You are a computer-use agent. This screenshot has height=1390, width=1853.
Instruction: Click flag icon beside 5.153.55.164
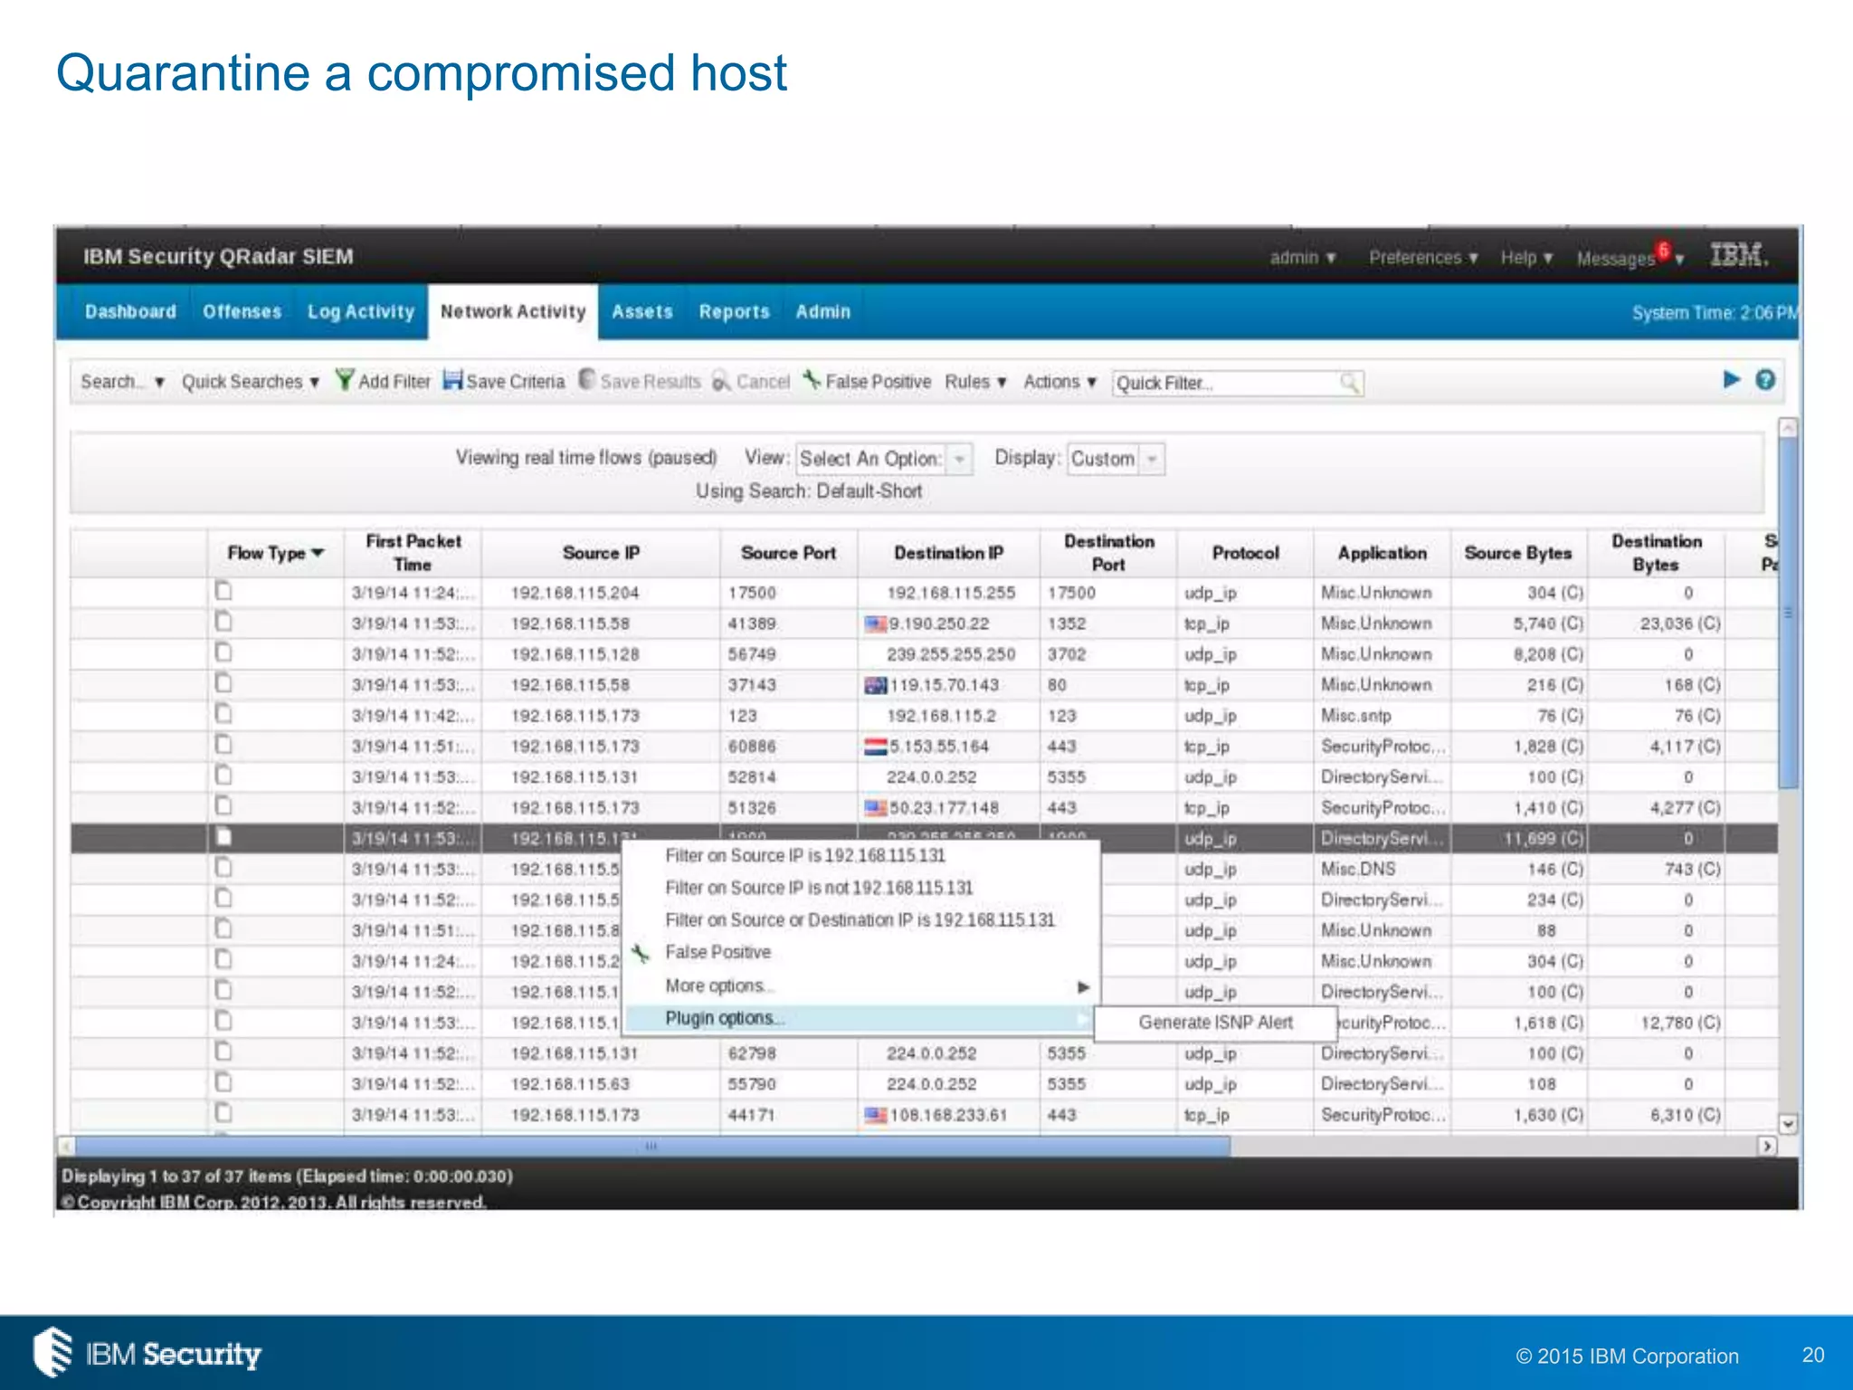pyautogui.click(x=875, y=747)
